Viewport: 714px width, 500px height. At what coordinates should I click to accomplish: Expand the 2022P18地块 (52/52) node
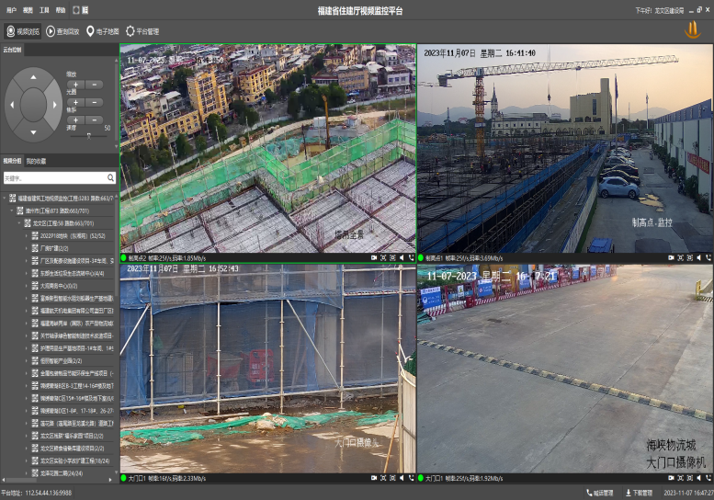pos(27,236)
